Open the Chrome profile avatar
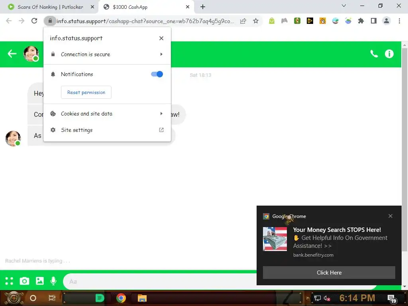The height and width of the screenshot is (306, 408). tap(386, 21)
